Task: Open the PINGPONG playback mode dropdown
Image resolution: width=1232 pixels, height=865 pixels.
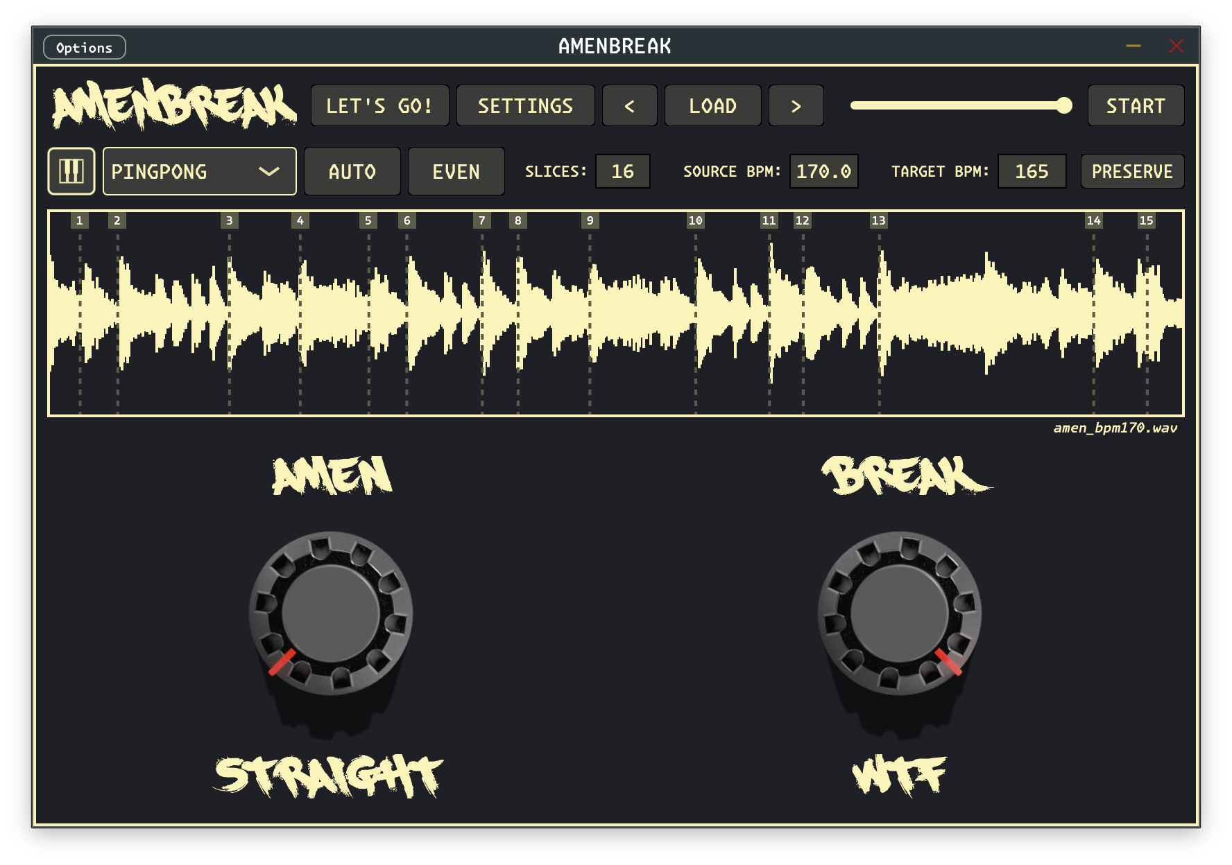Action: click(199, 171)
